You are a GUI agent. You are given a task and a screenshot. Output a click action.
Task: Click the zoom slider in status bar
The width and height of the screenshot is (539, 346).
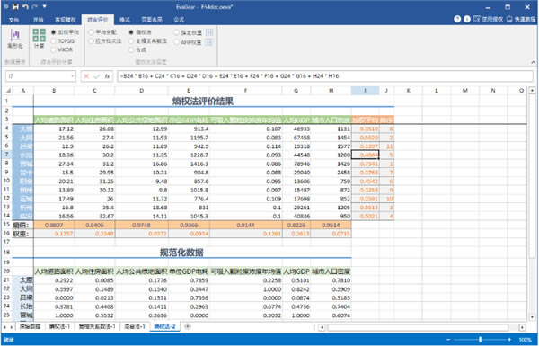click(480, 340)
